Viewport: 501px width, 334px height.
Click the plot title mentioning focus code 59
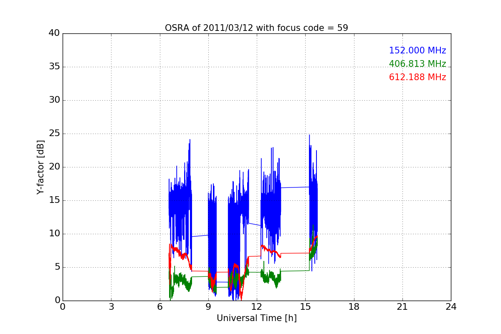coord(256,28)
